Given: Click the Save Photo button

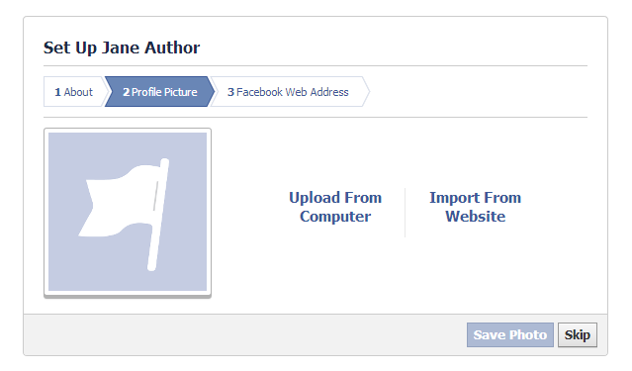Looking at the screenshot, I should [510, 334].
